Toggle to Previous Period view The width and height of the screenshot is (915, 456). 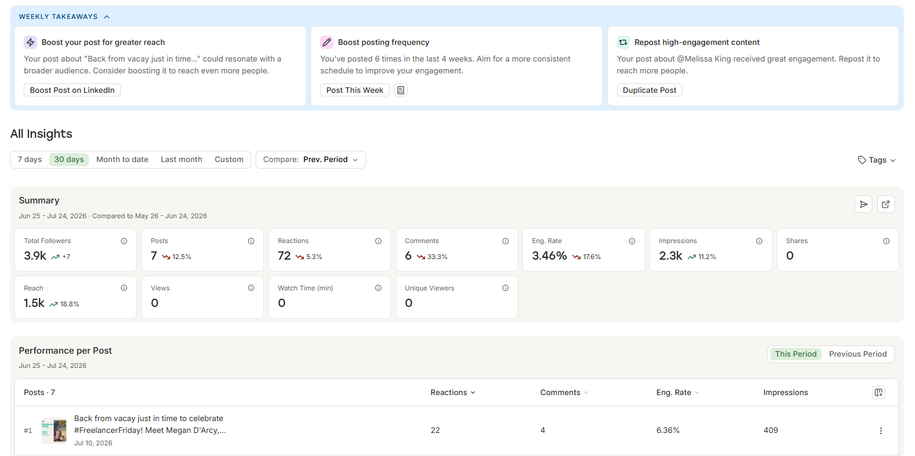(x=858, y=354)
